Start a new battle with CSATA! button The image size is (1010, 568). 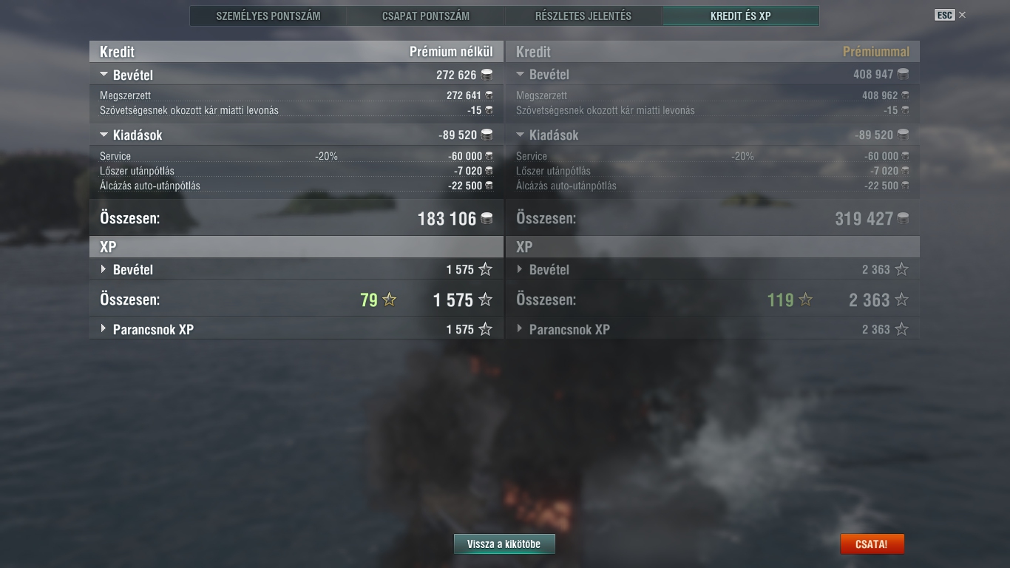pyautogui.click(x=872, y=544)
